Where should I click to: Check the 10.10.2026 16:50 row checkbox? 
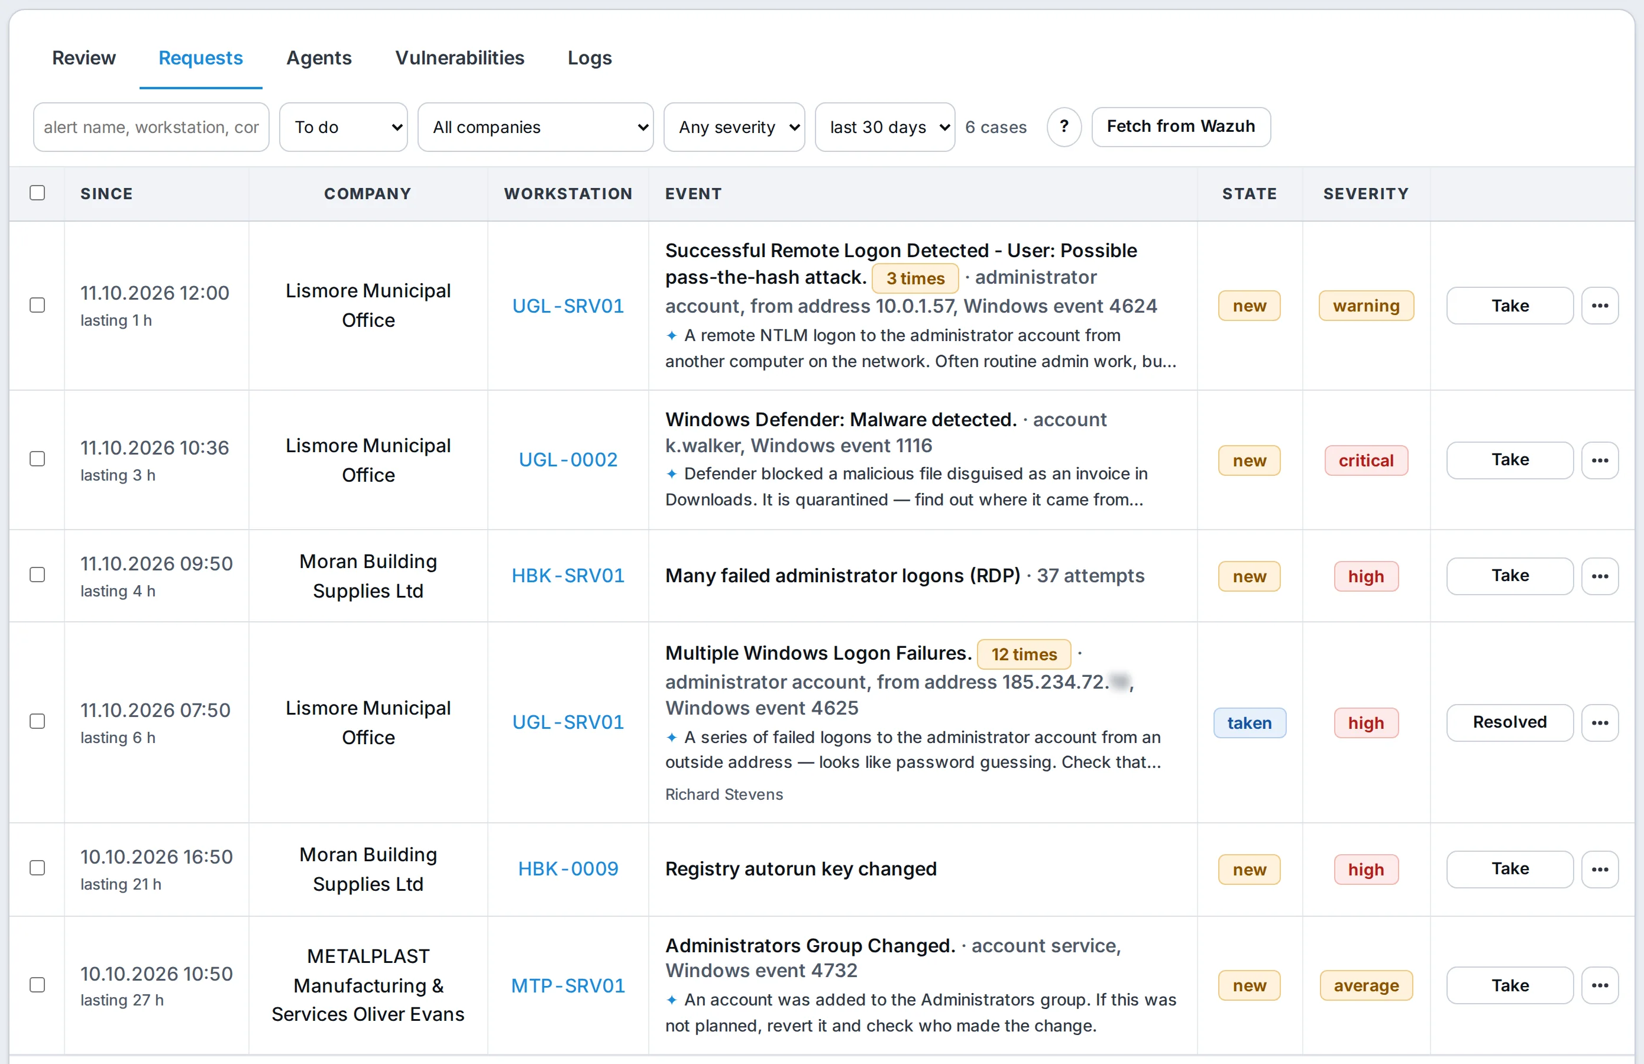pyautogui.click(x=37, y=868)
